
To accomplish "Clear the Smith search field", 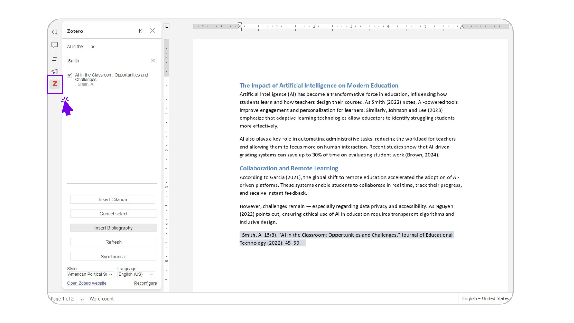I will click(153, 60).
